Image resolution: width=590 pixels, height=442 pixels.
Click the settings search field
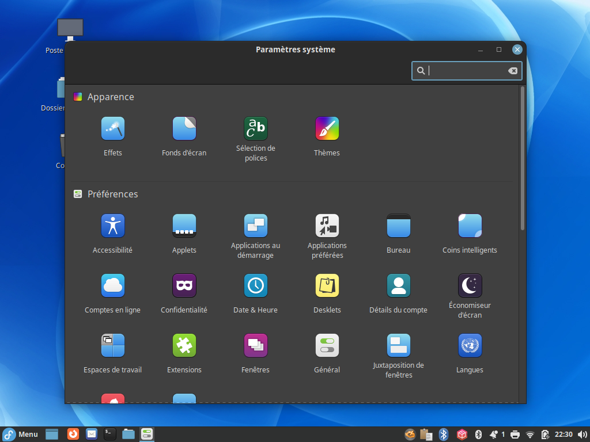[467, 71]
